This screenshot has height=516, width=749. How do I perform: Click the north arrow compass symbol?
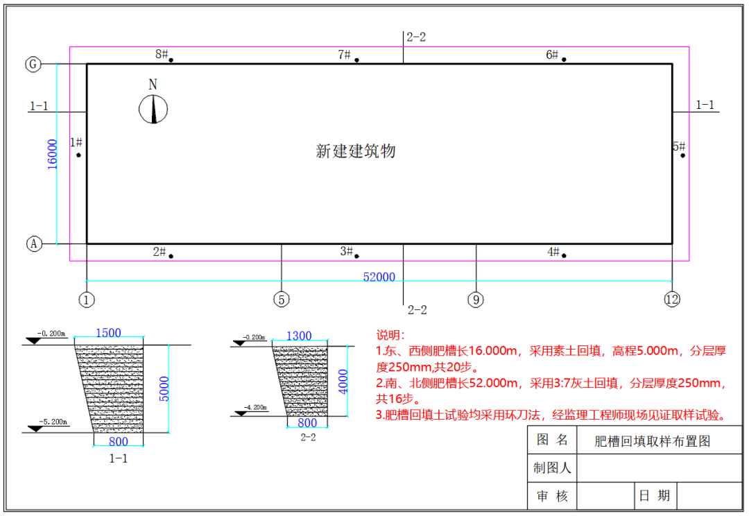coord(153,109)
